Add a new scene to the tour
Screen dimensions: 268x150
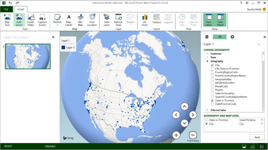pos(19,20)
